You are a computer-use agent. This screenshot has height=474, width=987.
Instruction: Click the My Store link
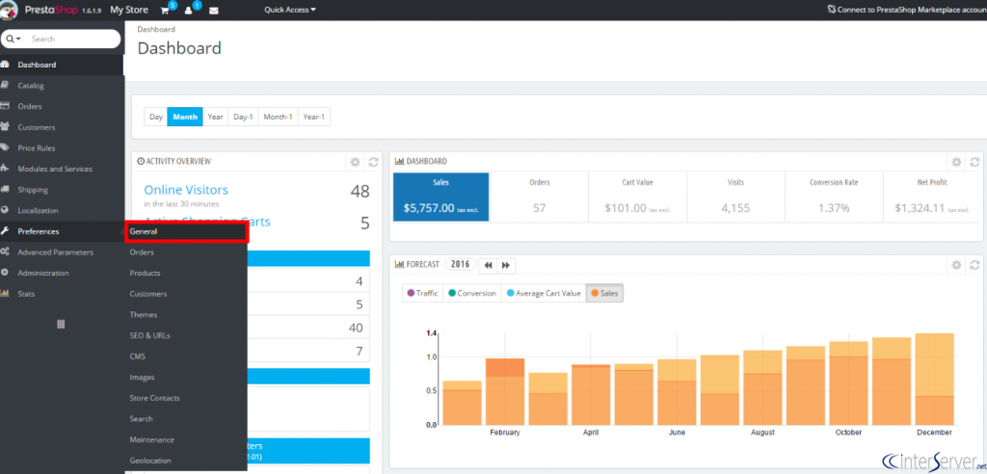129,10
